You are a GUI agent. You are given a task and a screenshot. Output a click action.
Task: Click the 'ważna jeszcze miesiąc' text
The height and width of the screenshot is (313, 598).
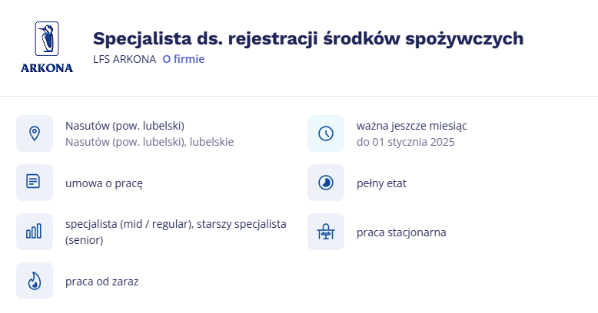coord(411,126)
